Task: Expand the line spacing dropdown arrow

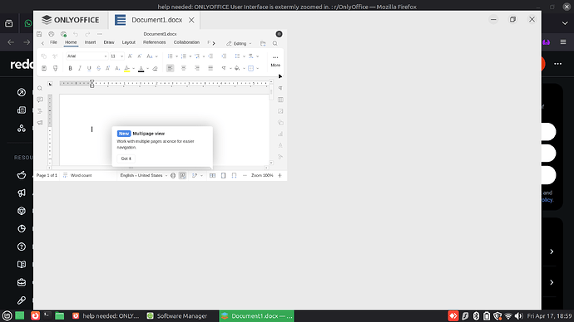Action: click(244, 56)
